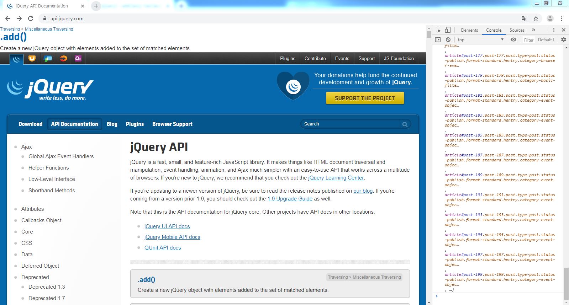Open the Deferred Object category
This screenshot has width=569, height=305.
click(40, 266)
